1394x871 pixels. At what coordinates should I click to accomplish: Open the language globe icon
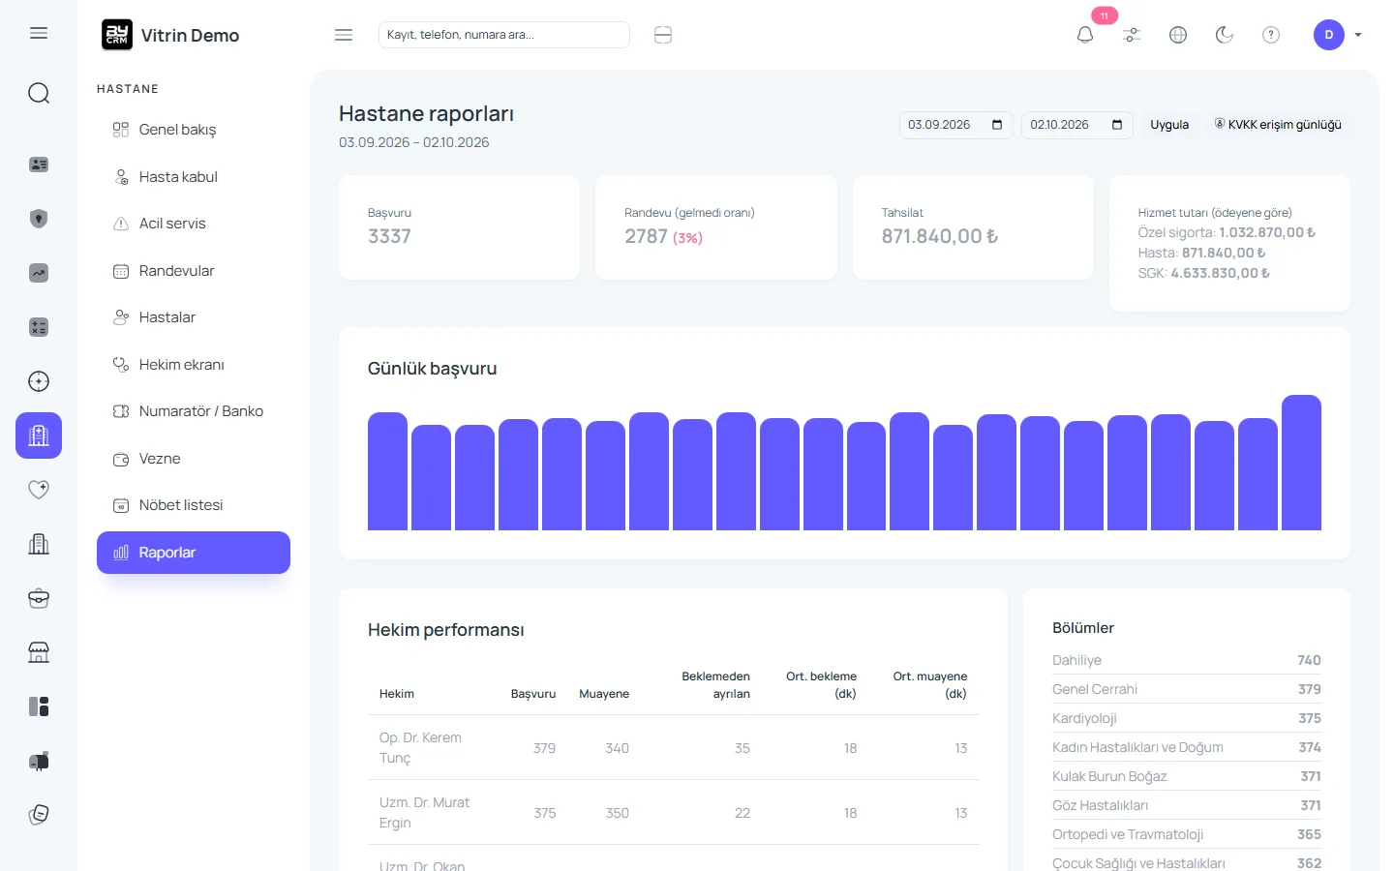(1178, 35)
